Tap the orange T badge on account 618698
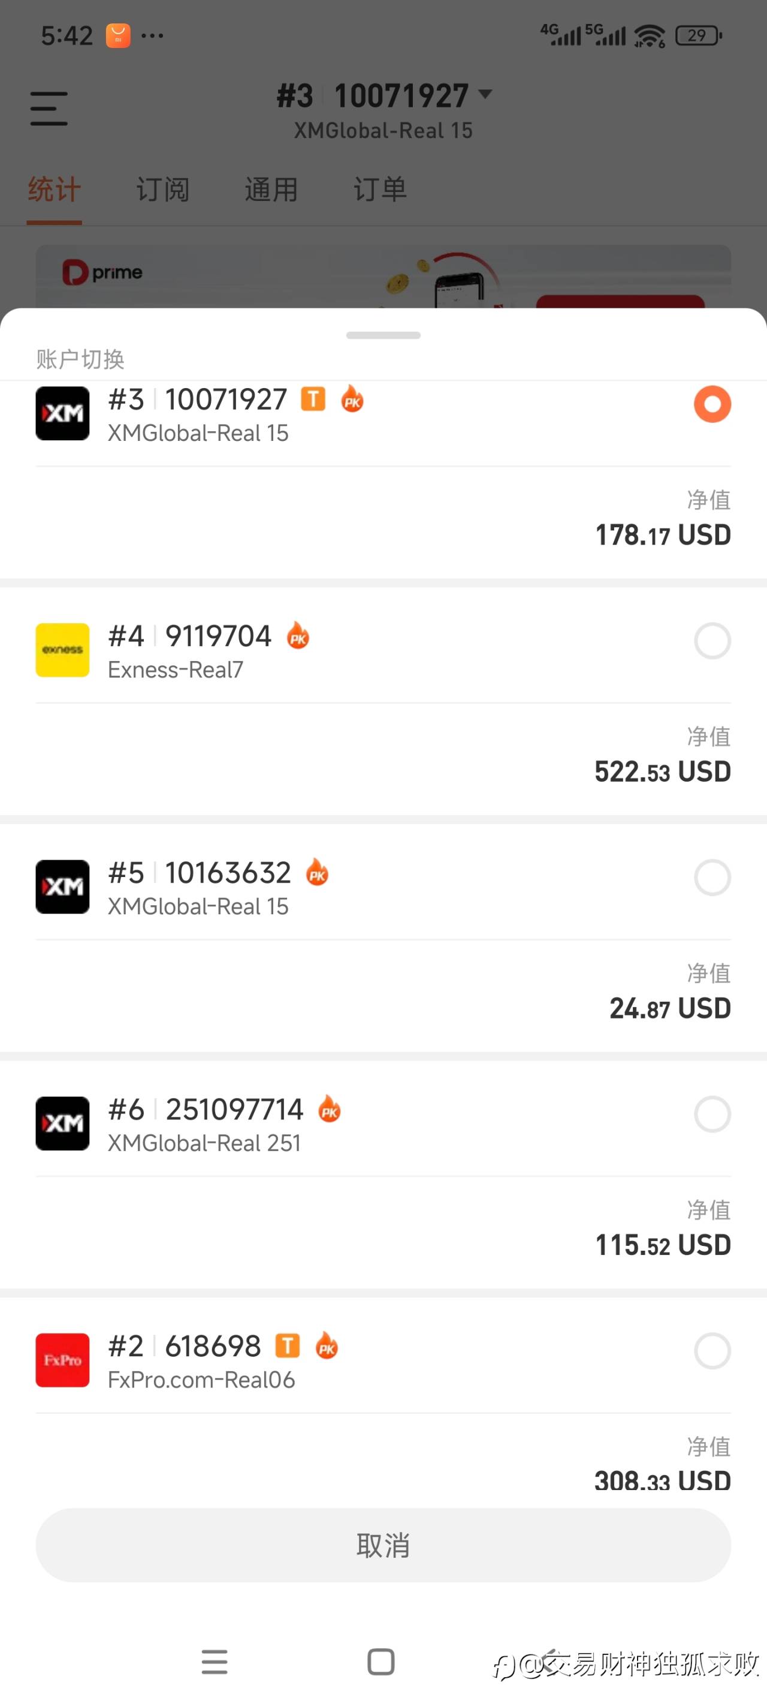Viewport: 767px width, 1706px height. click(287, 1345)
